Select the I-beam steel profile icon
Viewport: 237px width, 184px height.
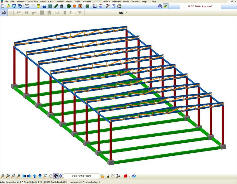(39, 6)
